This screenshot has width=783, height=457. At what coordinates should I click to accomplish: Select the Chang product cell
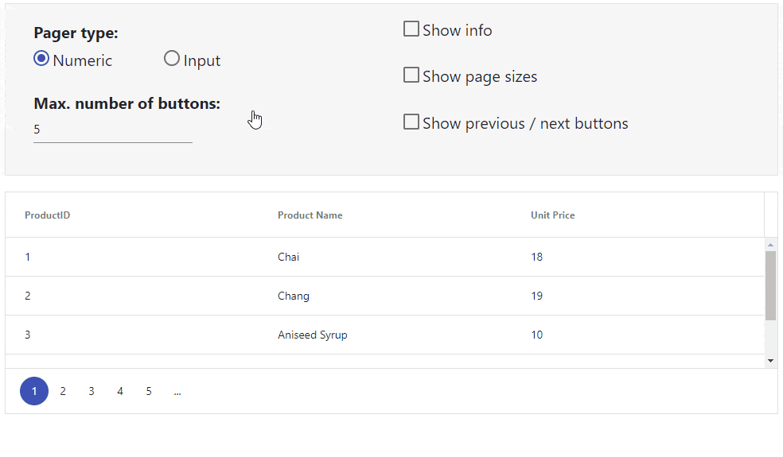coord(385,296)
